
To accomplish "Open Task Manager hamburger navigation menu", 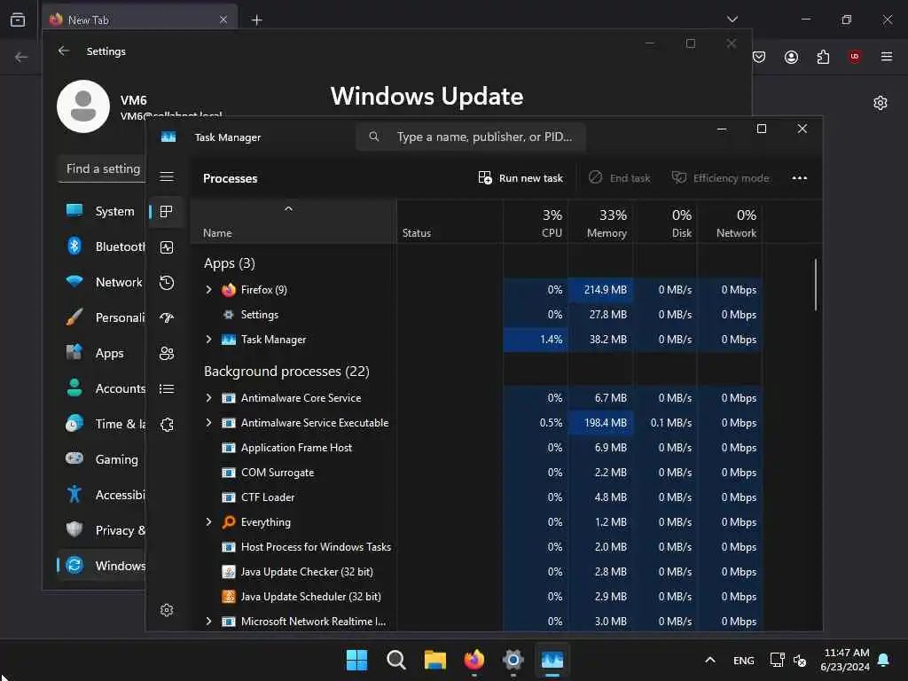I will (x=167, y=176).
